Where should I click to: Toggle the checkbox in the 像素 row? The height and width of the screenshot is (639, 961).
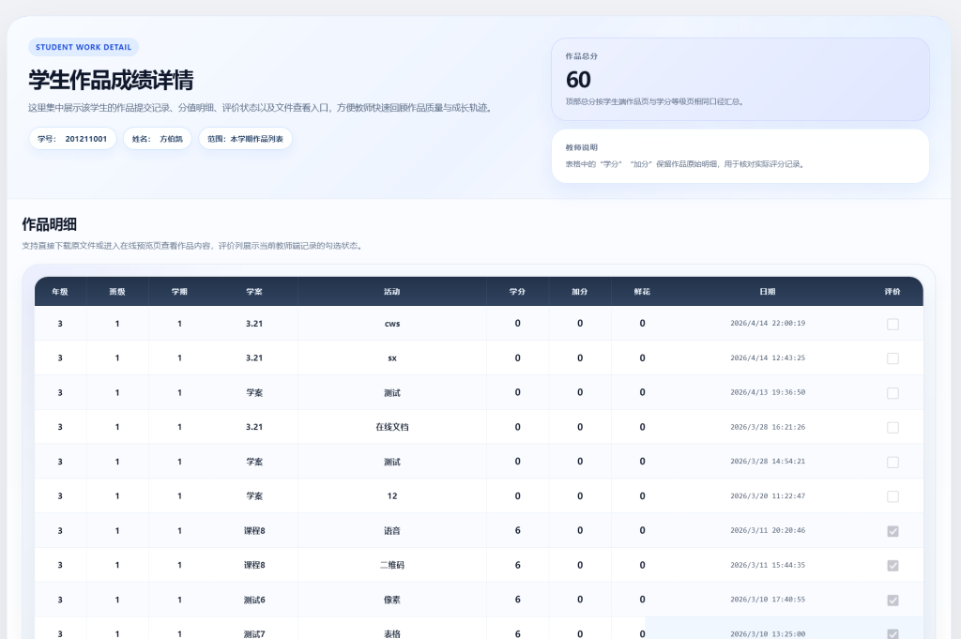point(892,600)
